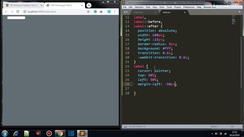
Task: Close the index.html editor tab
Action: (155, 13)
